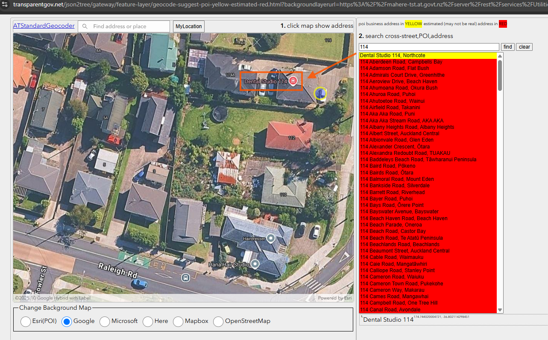Choose the OpenStreetMap background radio button
The image size is (548, 340).
218,321
